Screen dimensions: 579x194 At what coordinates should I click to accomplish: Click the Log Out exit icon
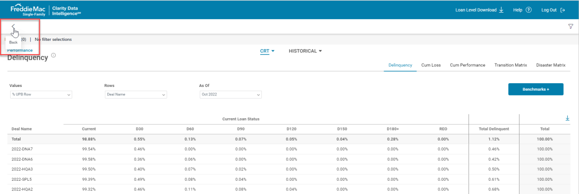pos(563,10)
